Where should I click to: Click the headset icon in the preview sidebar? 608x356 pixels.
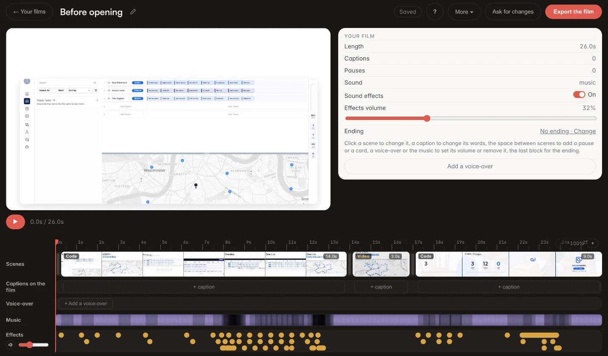click(27, 139)
